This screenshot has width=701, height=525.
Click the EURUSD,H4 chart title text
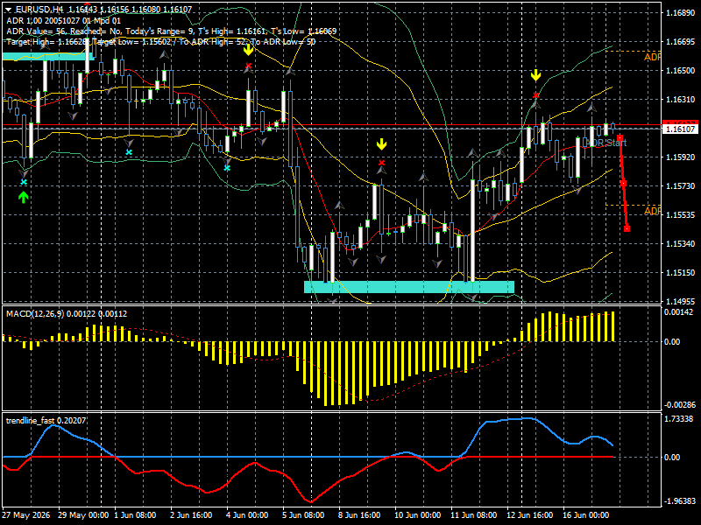[x=39, y=10]
